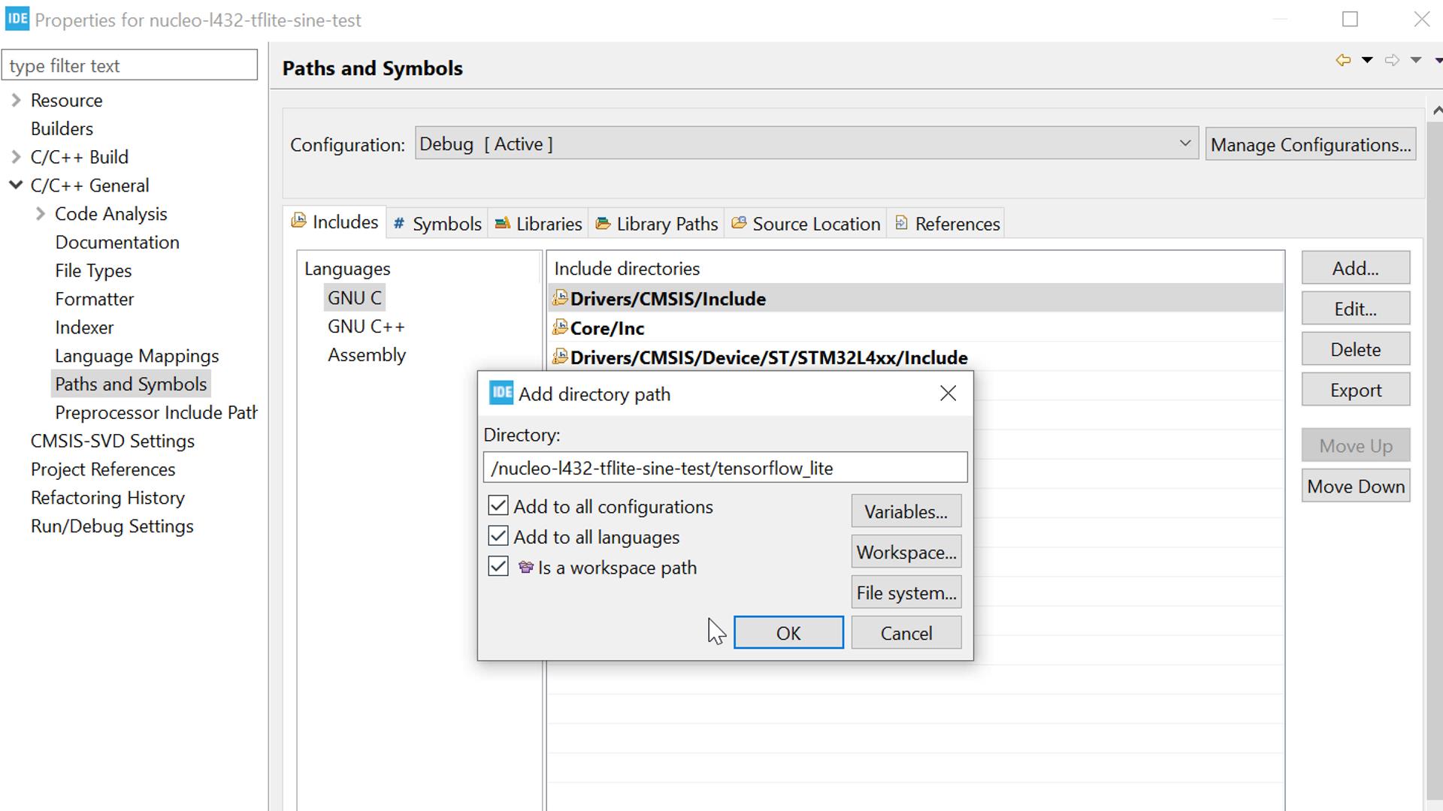Click the Library Paths tab icon
The height and width of the screenshot is (811, 1443).
603,222
